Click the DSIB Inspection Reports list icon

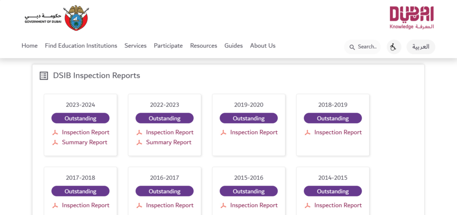coord(44,76)
